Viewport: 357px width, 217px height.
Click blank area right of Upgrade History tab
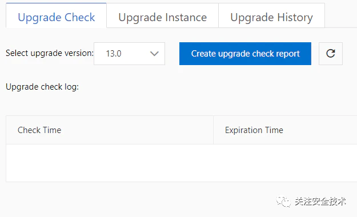click(341, 15)
